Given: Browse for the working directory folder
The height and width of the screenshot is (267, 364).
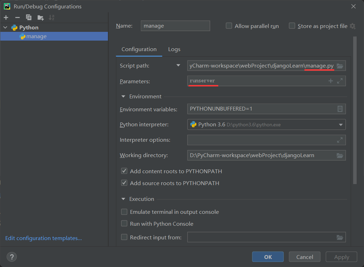Looking at the screenshot, I should tap(340, 155).
